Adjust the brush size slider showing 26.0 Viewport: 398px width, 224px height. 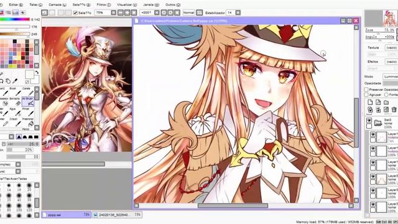pyautogui.click(x=22, y=144)
